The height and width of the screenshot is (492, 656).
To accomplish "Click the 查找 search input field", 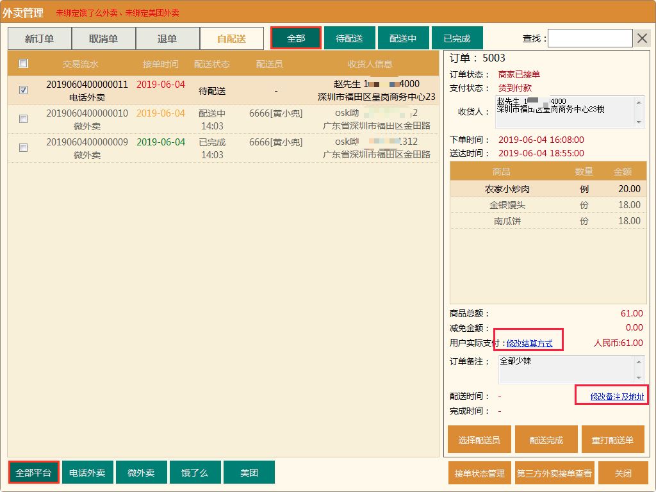I will tap(590, 38).
